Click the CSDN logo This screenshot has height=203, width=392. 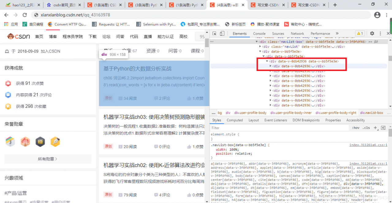[x=18, y=36]
